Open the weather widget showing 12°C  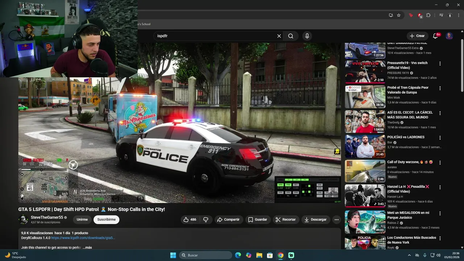[14, 255]
